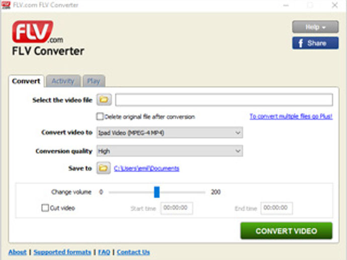
Task: Click the End time field
Action: 277,208
